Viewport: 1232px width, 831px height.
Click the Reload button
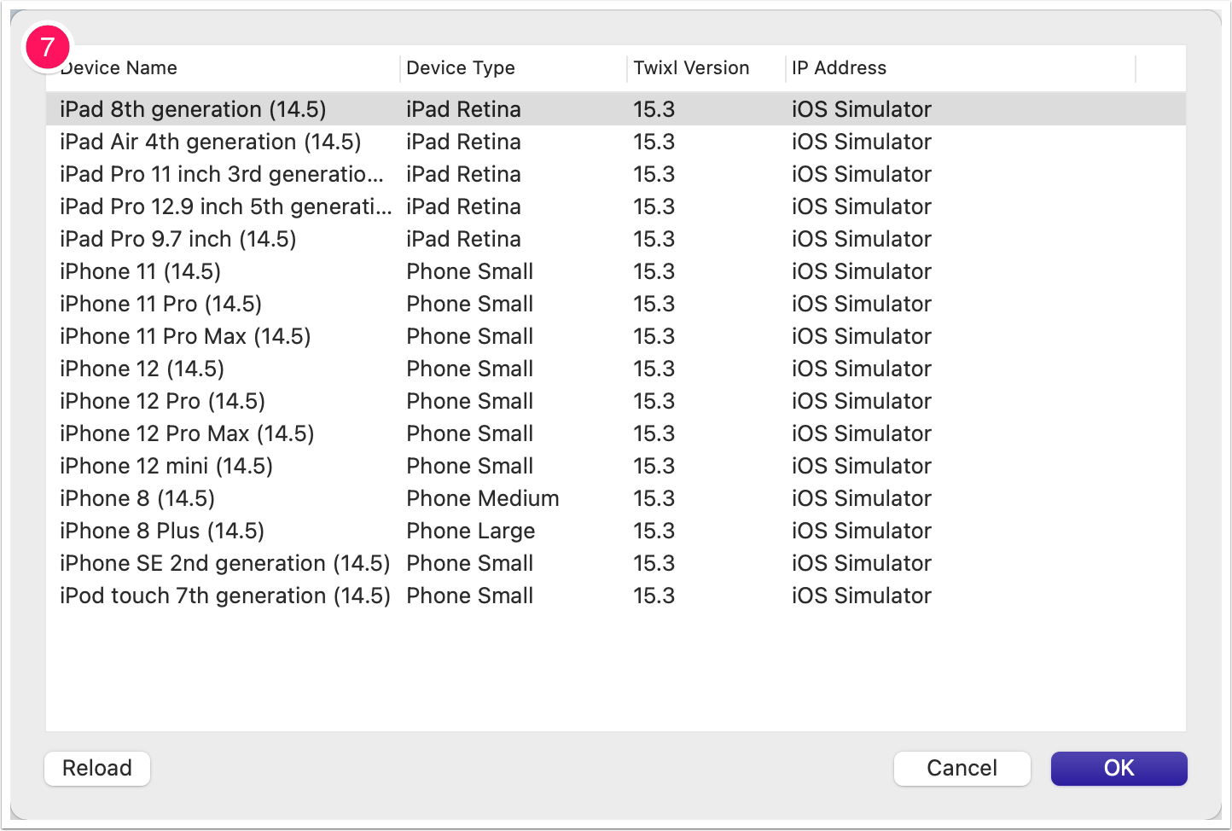coord(97,768)
